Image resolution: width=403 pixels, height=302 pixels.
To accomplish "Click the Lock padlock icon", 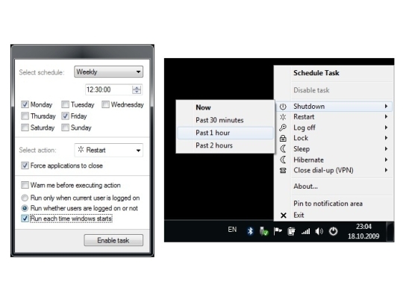I will tap(283, 138).
